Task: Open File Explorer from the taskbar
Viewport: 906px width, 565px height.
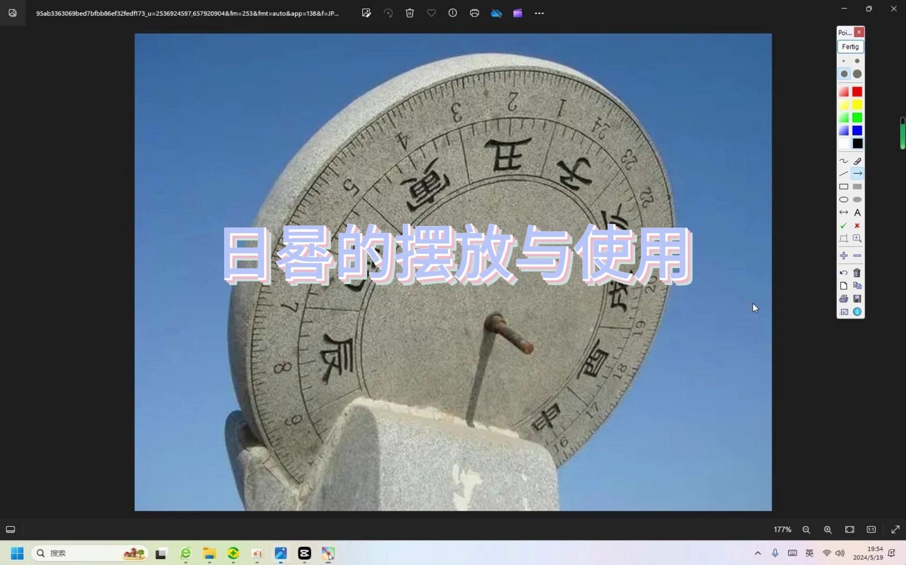Action: pyautogui.click(x=209, y=553)
